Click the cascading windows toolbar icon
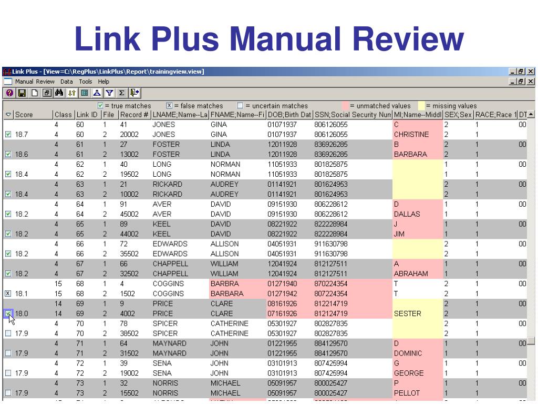This screenshot has height=404, width=538. point(47,93)
